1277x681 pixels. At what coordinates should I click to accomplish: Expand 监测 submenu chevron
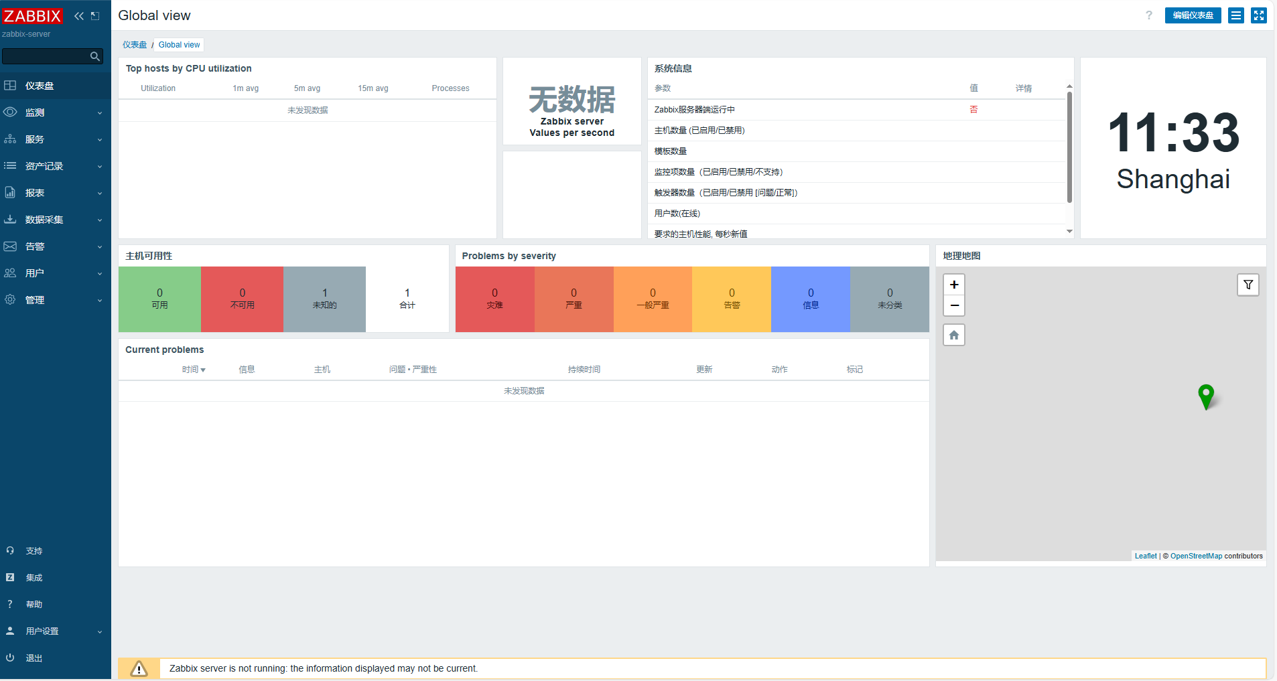point(100,113)
